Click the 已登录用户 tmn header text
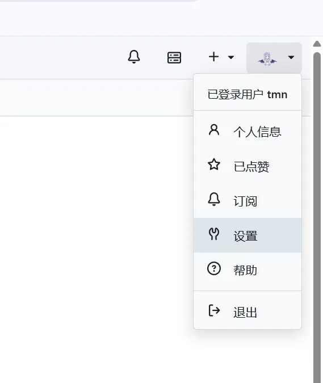Screen dimensions: 323x383 (248, 95)
